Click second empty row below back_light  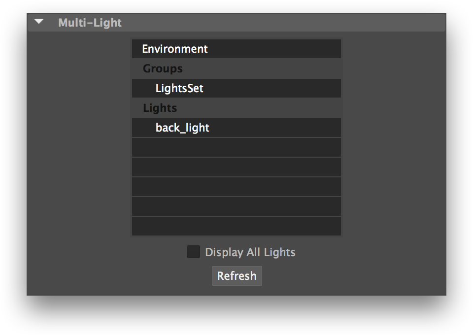[236, 167]
